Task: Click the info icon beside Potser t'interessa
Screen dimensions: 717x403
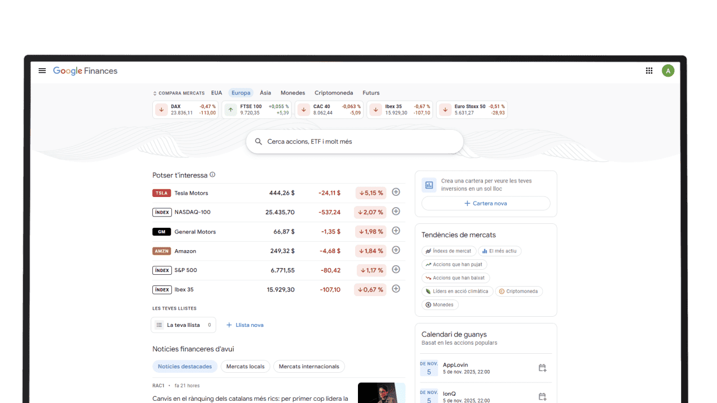Action: click(x=212, y=175)
